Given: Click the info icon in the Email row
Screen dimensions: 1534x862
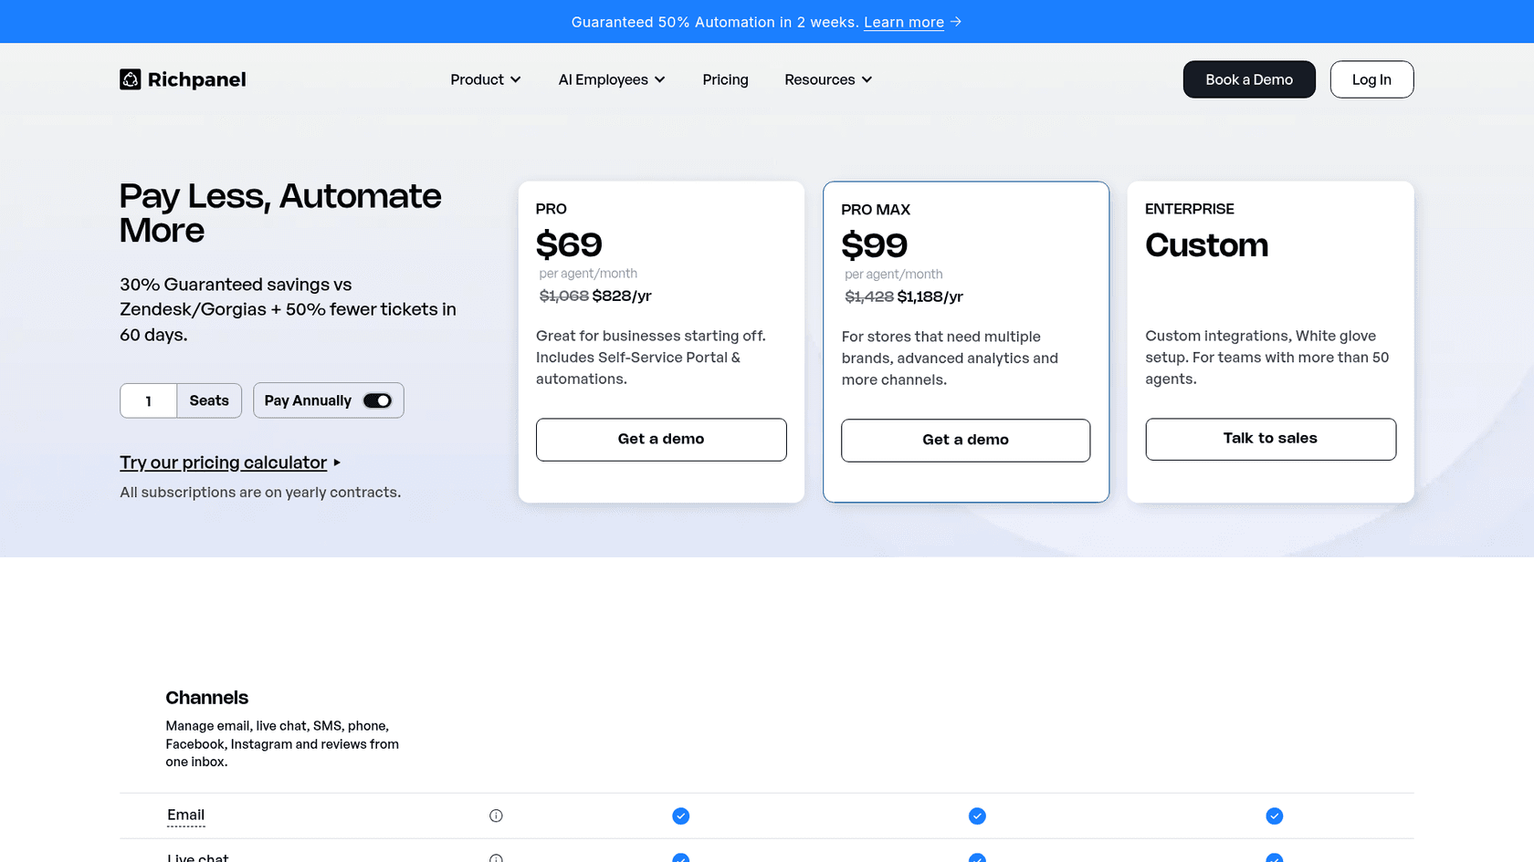Looking at the screenshot, I should pyautogui.click(x=496, y=815).
